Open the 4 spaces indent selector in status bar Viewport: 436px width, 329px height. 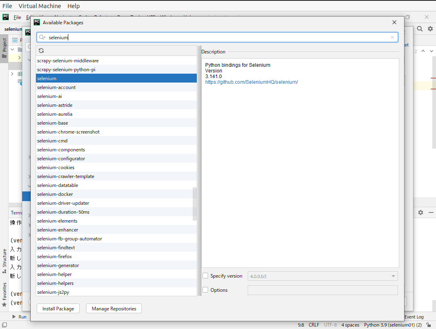350,325
